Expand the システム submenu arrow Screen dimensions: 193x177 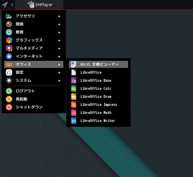[59, 81]
